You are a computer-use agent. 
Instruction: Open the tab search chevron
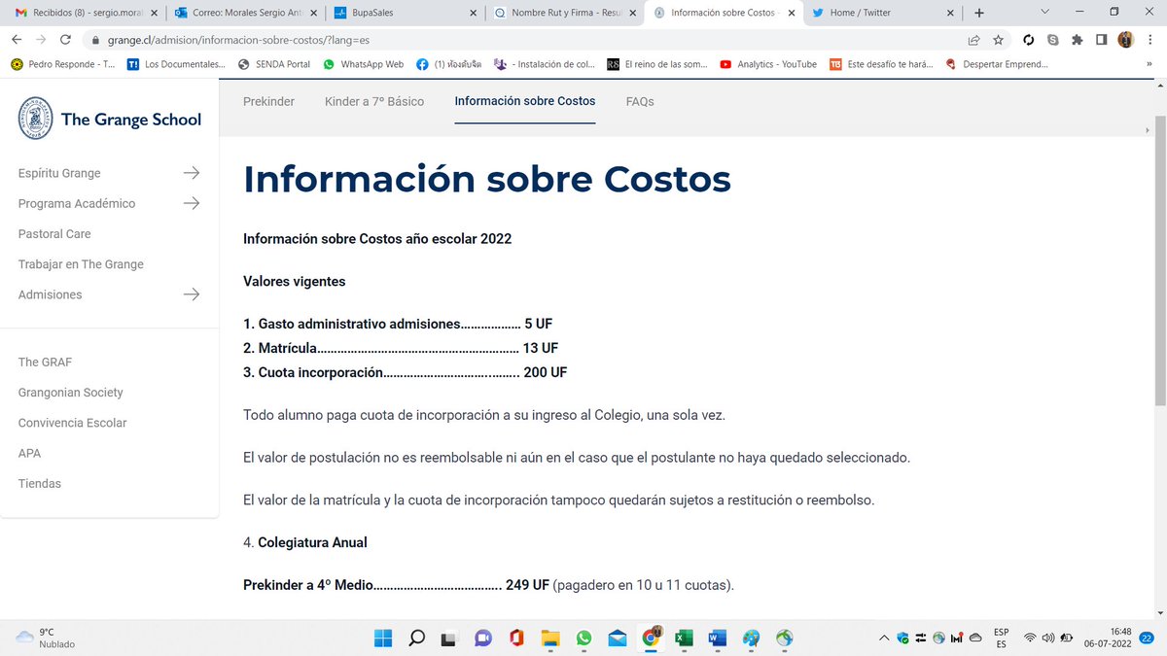[1044, 12]
